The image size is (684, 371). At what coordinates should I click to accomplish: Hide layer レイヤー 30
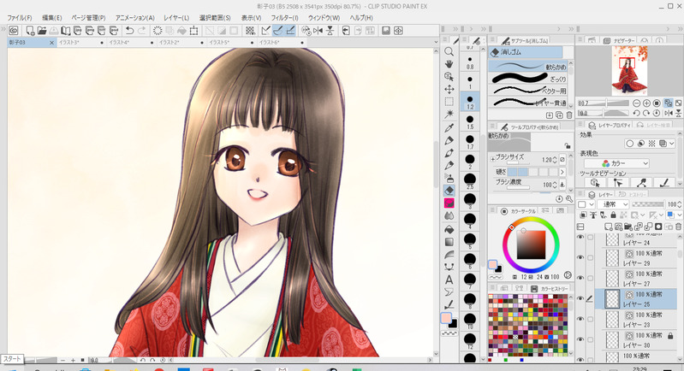580,339
